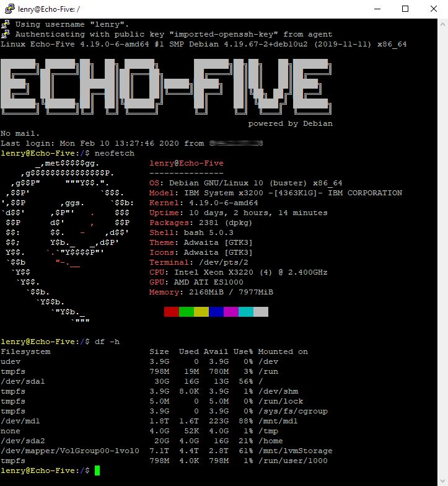Click the Debian swirl ASCII logo

[68, 242]
